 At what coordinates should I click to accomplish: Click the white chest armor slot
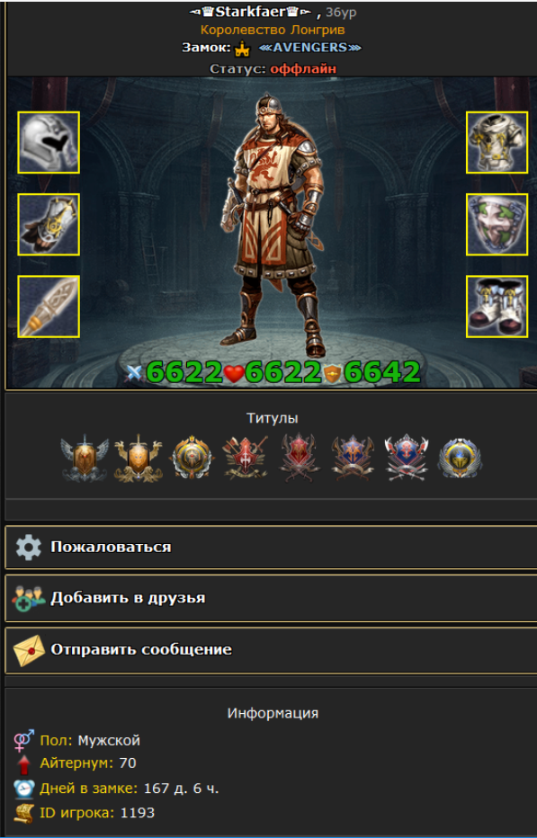point(497,142)
